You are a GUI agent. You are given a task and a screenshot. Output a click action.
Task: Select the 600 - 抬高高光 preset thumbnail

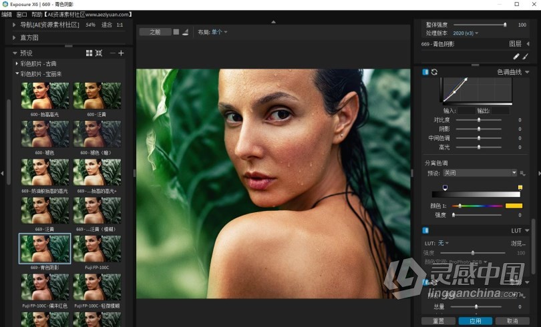pos(45,96)
